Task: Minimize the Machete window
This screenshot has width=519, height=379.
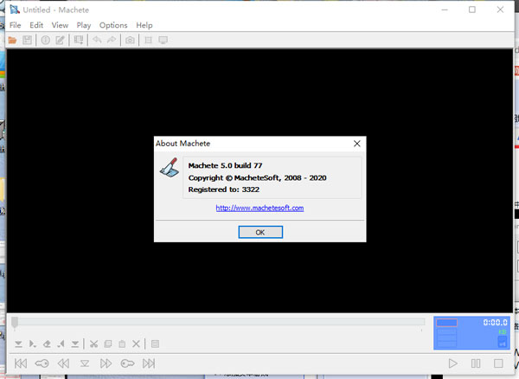Action: (x=445, y=10)
